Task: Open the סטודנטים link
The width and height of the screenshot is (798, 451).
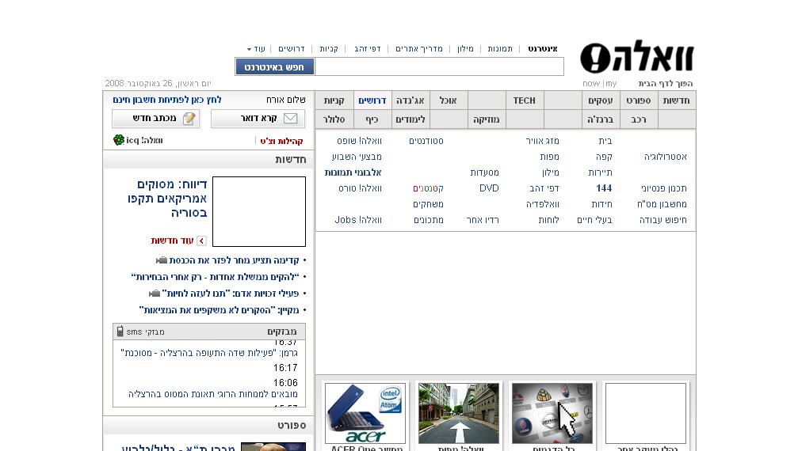Action: tap(426, 141)
